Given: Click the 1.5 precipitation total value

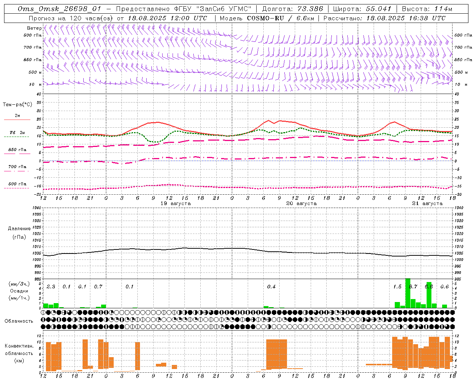Looking at the screenshot, I should point(397,286).
